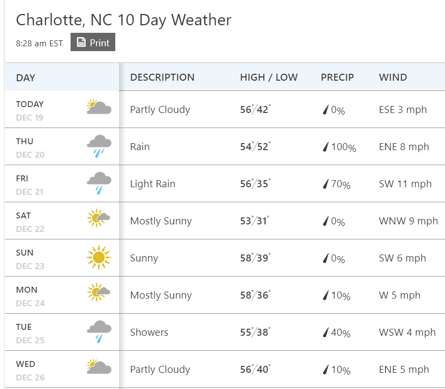Click the DESCRIPTION column header
The image size is (445, 389).
pos(162,77)
